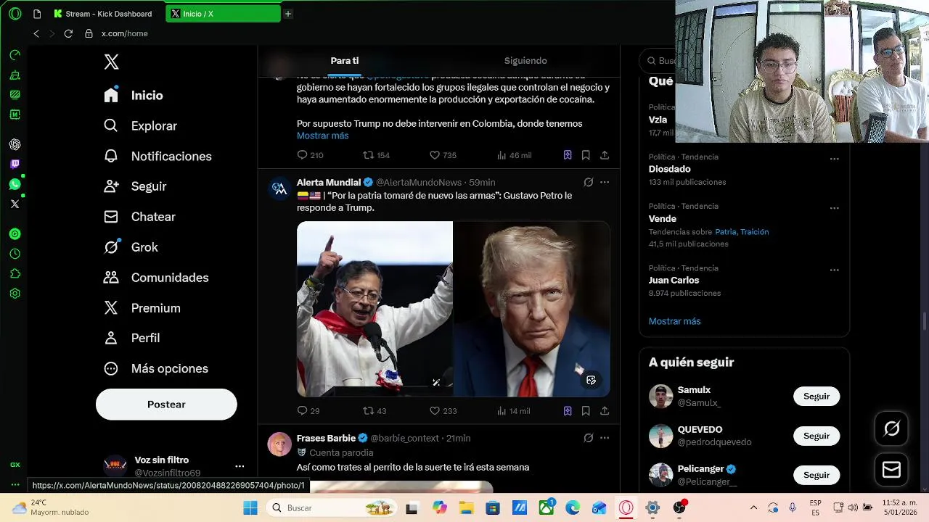Open a new browser tab with plus

[288, 14]
